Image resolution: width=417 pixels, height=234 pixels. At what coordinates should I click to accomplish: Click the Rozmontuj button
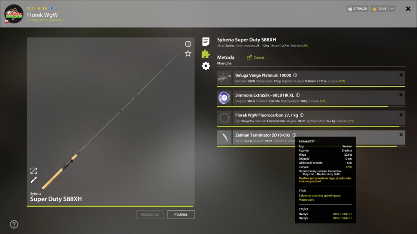[x=150, y=214]
